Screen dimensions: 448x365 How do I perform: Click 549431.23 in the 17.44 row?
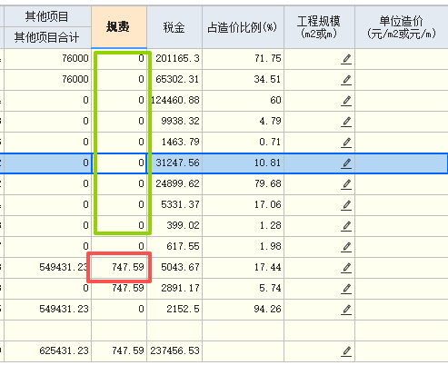point(47,268)
